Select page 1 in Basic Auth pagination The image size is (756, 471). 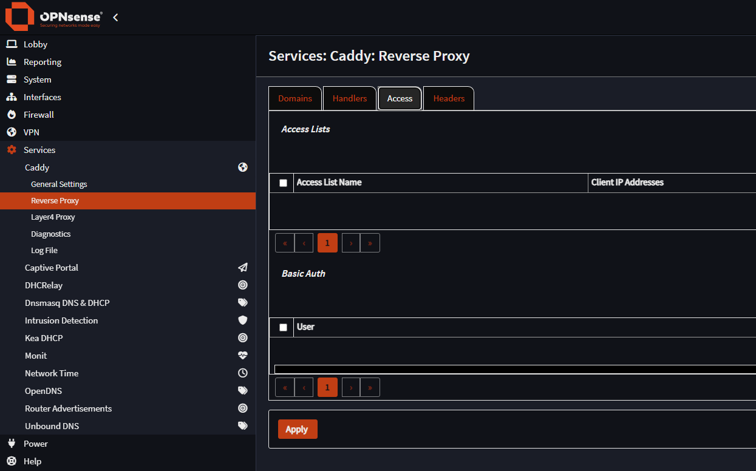coord(327,387)
